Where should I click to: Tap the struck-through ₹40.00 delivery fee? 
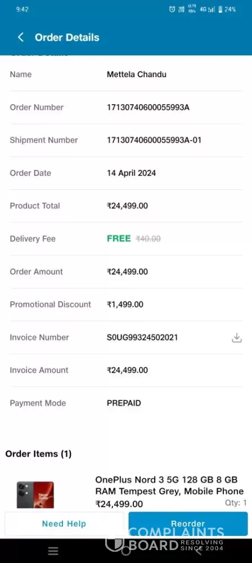pyautogui.click(x=148, y=239)
